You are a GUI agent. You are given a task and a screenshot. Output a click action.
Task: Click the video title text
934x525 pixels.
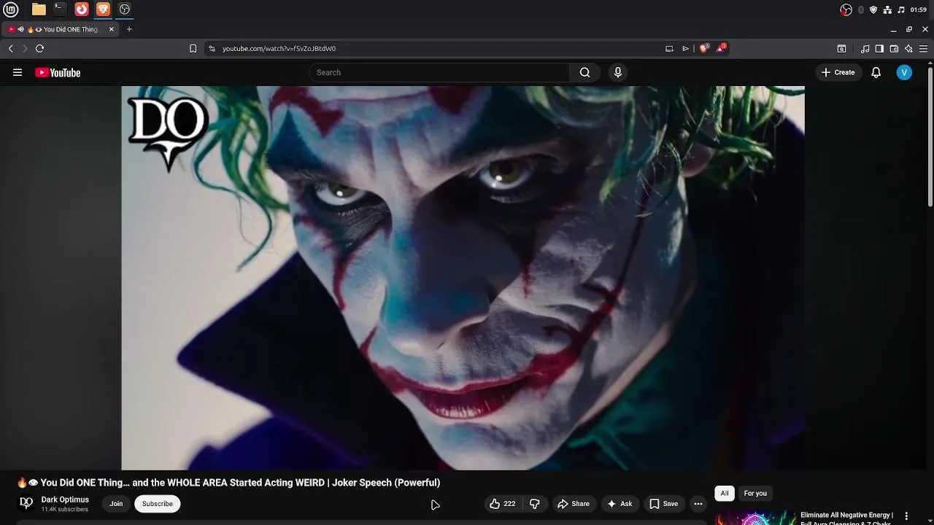coord(228,483)
